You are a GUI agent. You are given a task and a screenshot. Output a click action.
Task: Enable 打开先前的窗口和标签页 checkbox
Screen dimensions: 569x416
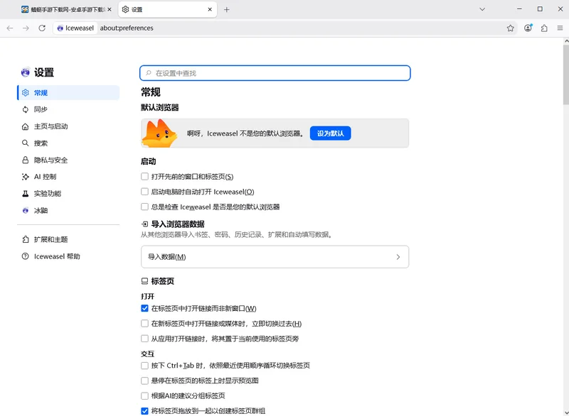click(x=144, y=176)
